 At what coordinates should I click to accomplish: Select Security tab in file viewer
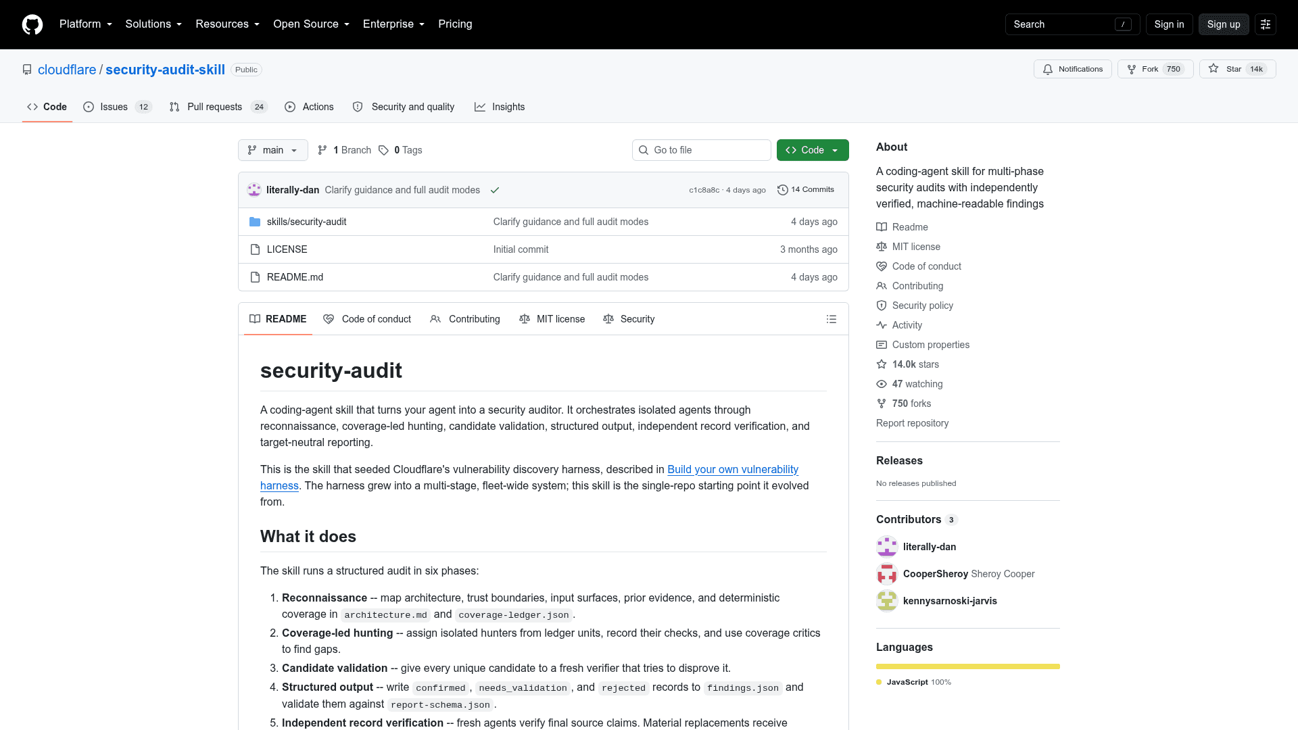click(629, 319)
